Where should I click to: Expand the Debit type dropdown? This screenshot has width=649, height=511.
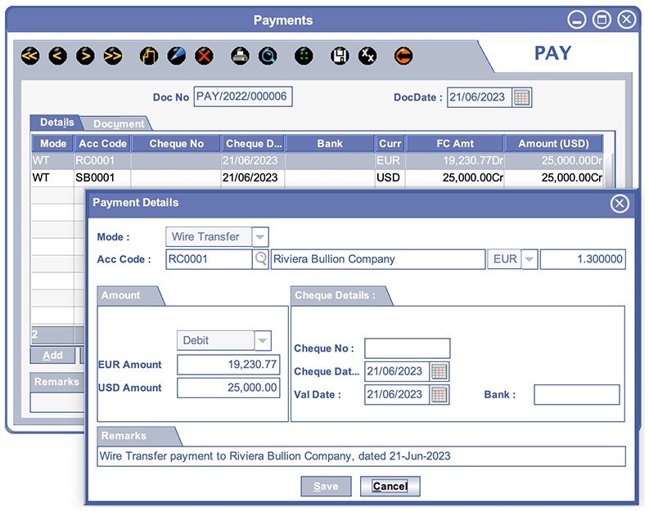click(x=263, y=341)
